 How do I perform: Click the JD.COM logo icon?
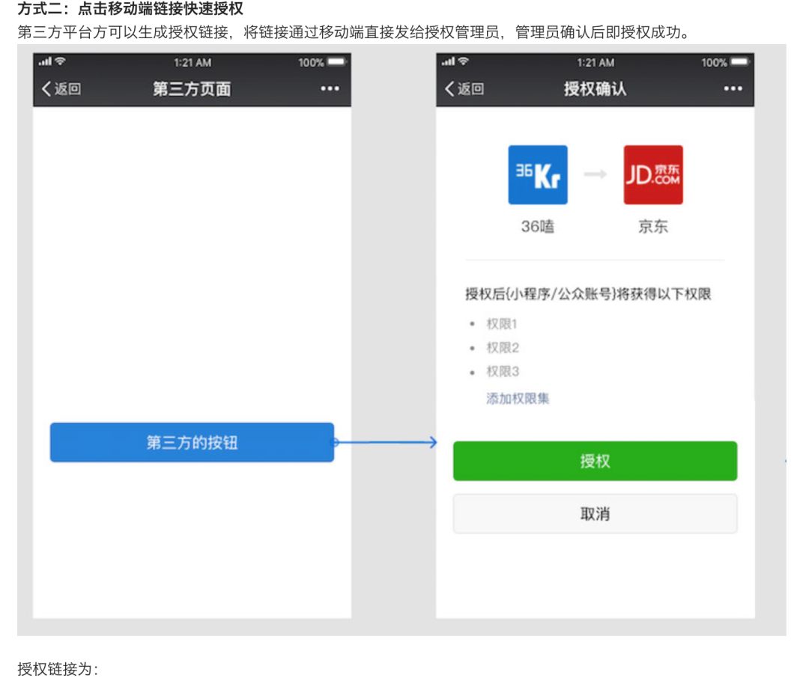[653, 175]
